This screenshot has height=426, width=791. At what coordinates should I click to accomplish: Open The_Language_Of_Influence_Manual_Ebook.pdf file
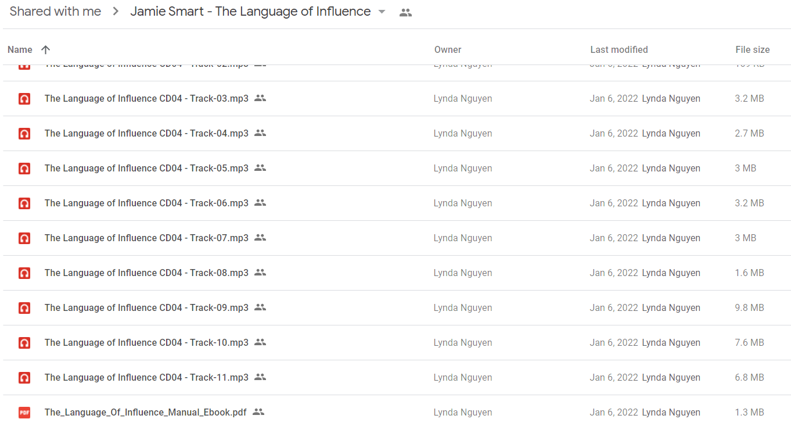145,412
